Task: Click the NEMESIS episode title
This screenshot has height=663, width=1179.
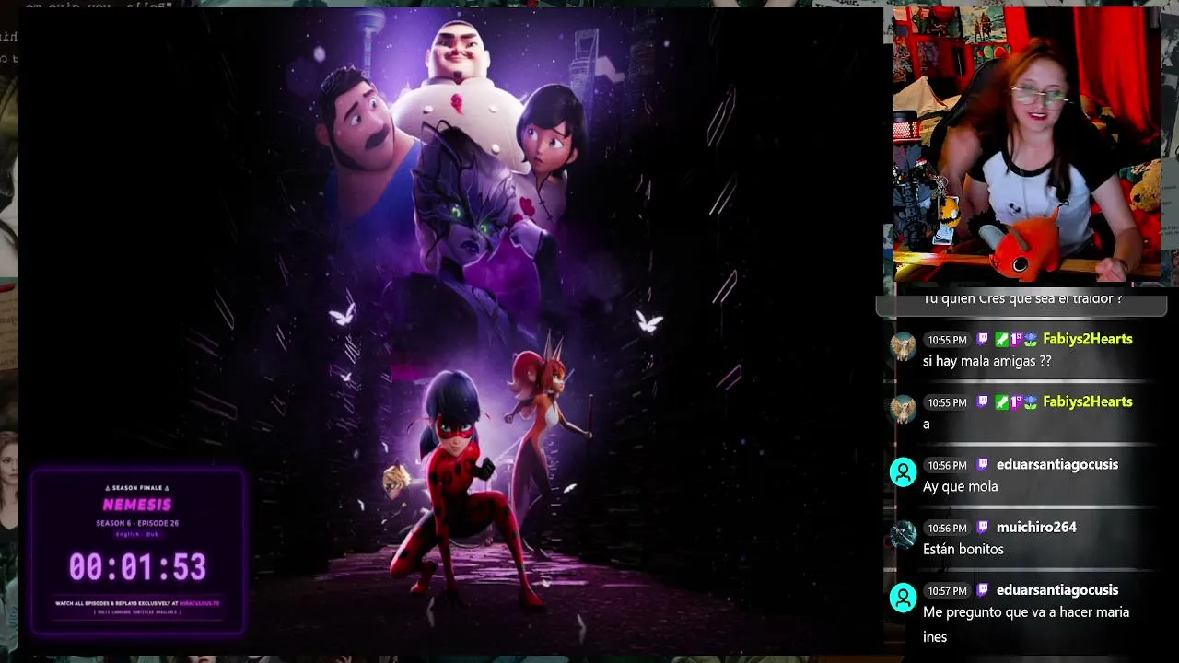Action: pos(137,505)
